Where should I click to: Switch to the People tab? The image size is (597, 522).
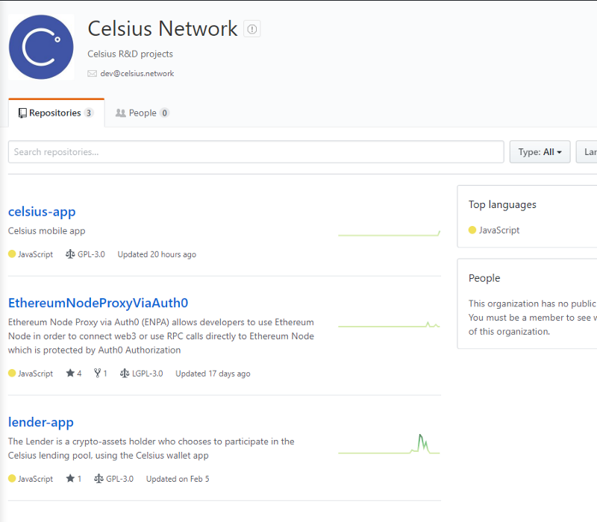(142, 113)
